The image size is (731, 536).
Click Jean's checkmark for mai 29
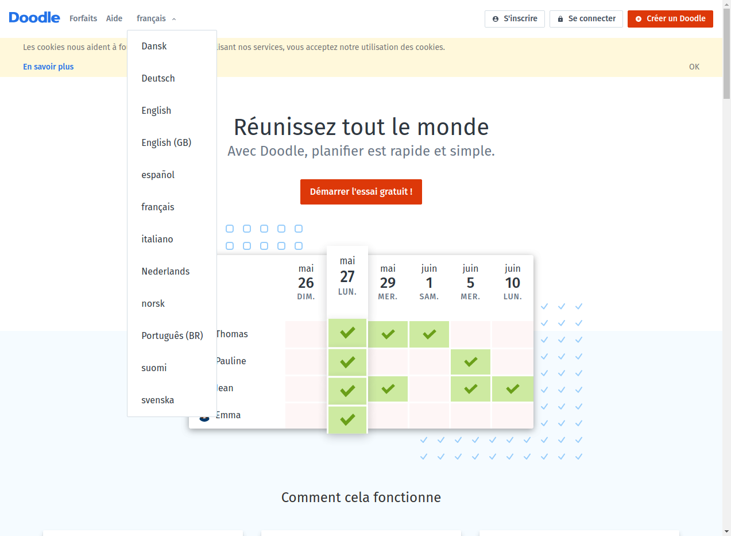388,389
